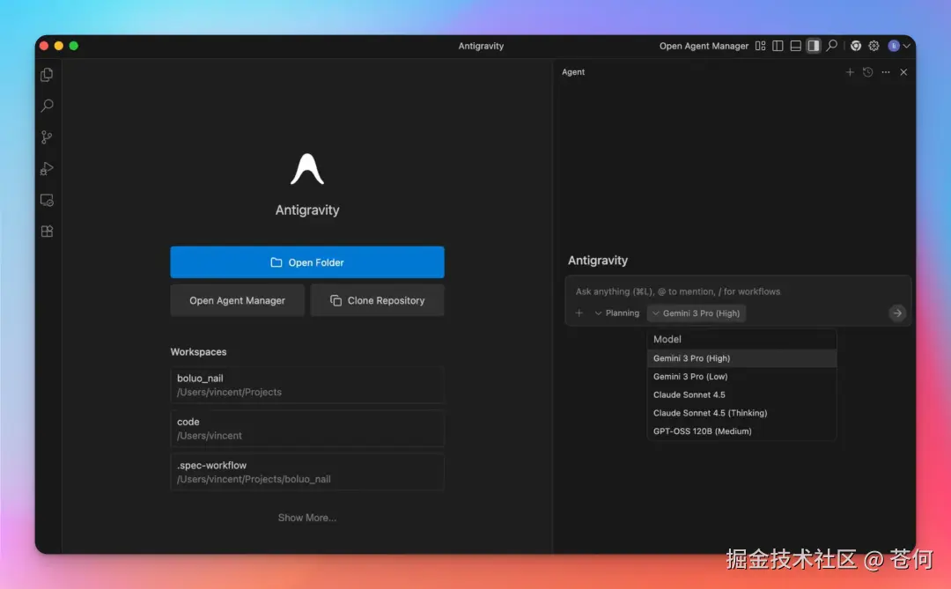Open the Explorer view in the activity bar
The image size is (951, 589).
coord(47,75)
